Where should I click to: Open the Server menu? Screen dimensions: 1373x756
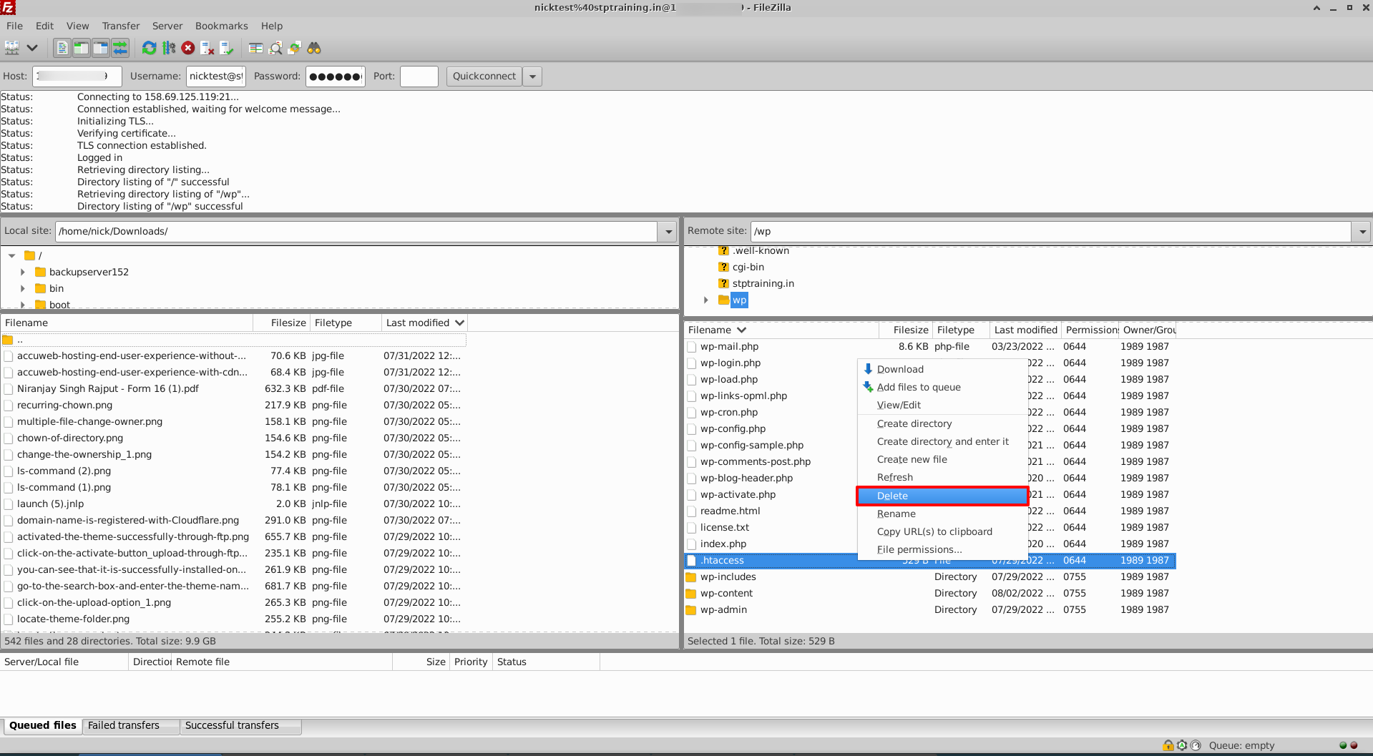pos(167,26)
